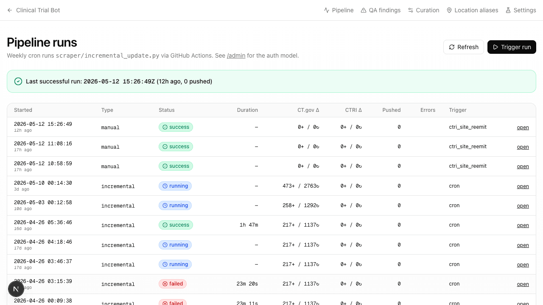Image resolution: width=543 pixels, height=305 pixels.
Task: Click the 'Last successful run' timestamp text
Action: [119, 81]
